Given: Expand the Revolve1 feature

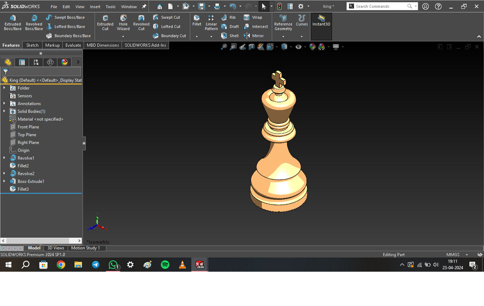Looking at the screenshot, I should point(4,158).
